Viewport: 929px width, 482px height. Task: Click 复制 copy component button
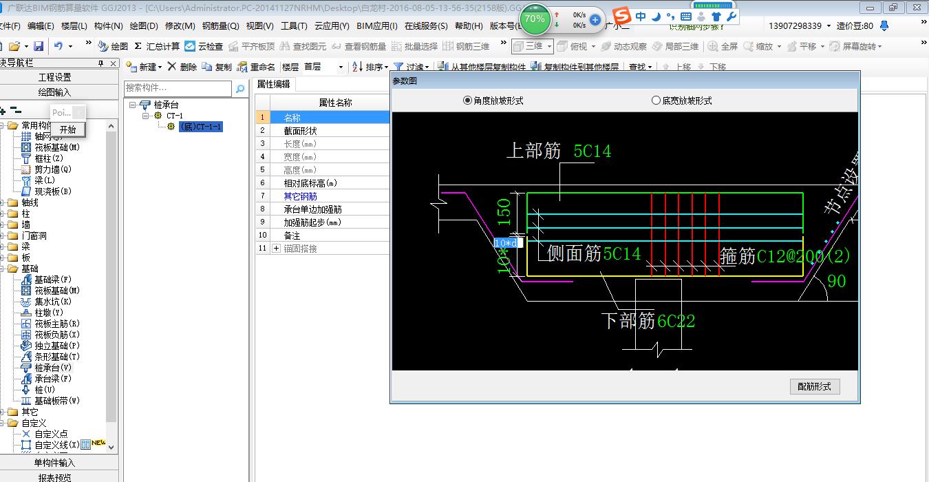click(x=217, y=67)
